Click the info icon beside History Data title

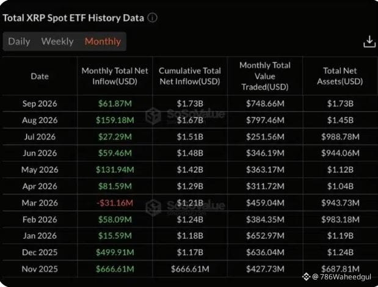click(x=152, y=18)
